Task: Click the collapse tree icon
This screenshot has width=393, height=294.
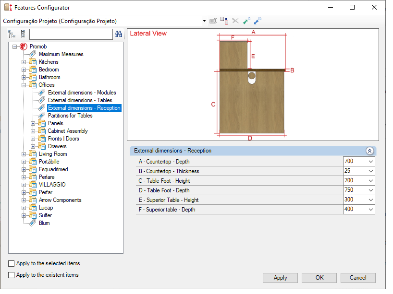Action: click(x=23, y=34)
